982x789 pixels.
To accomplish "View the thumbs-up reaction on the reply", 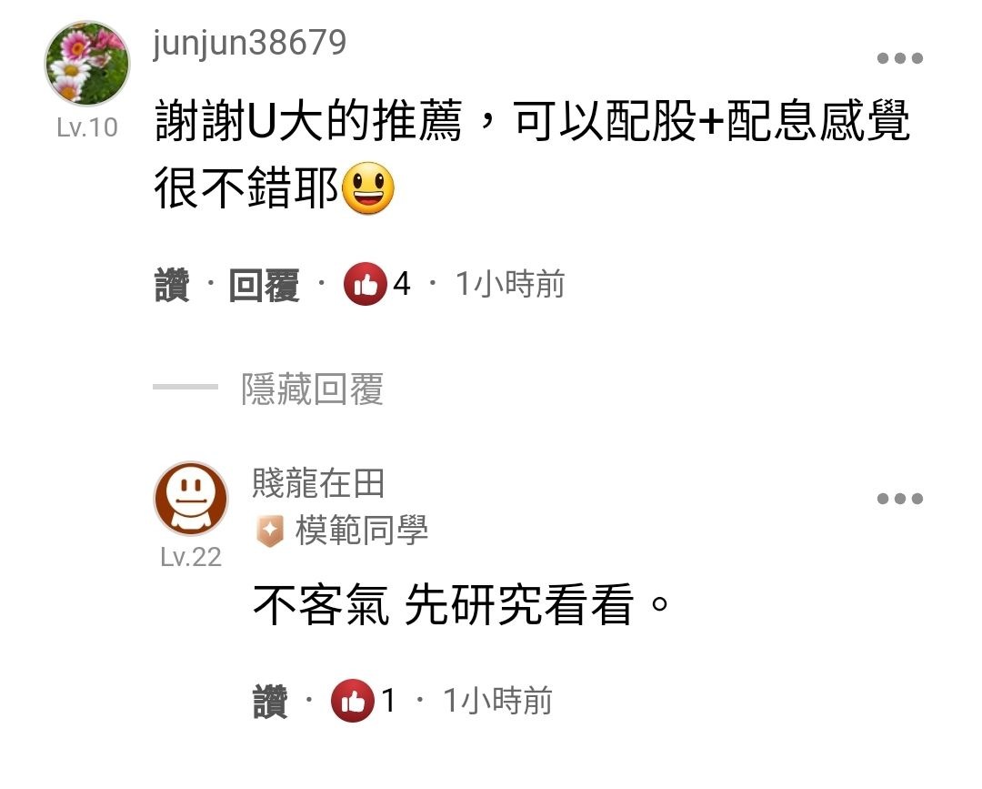I will 364,701.
